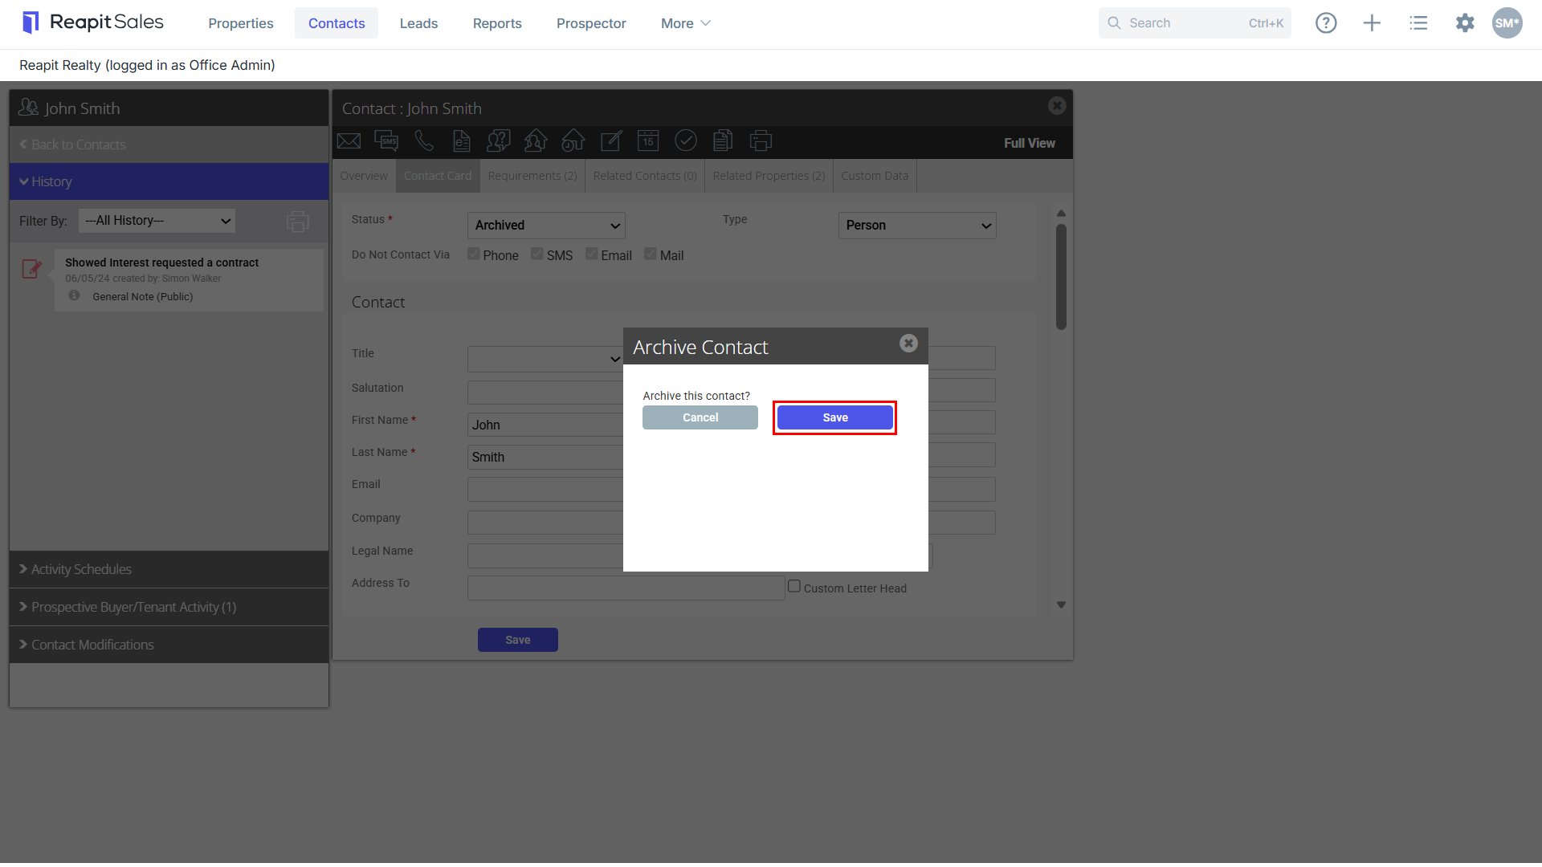Open the SMS message icon
Screen dimensions: 1542x867
pyautogui.click(x=386, y=141)
